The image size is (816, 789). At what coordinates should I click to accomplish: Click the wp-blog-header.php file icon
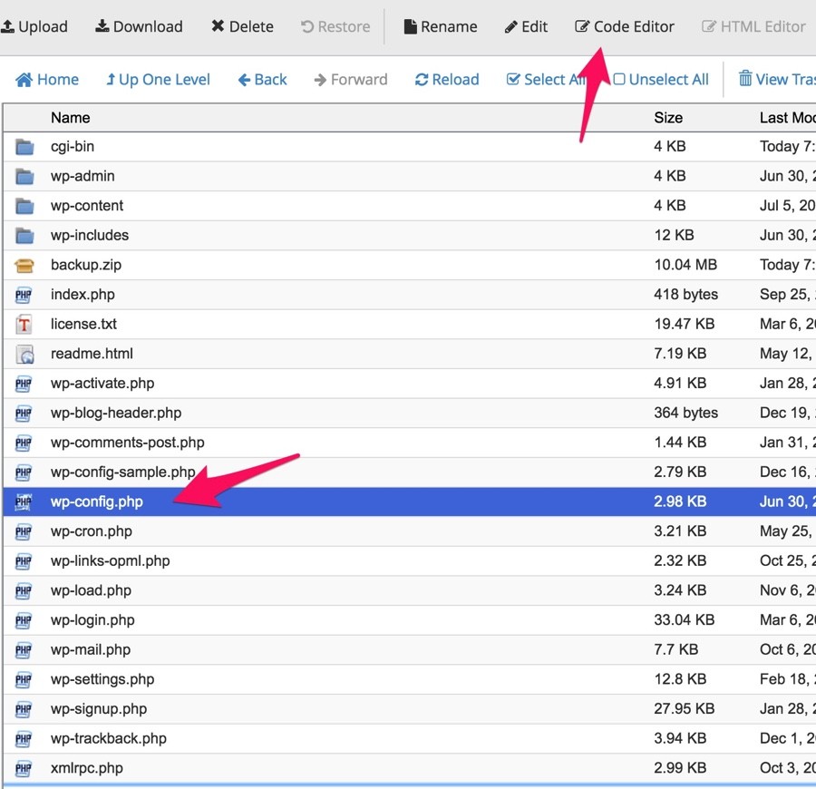(24, 414)
